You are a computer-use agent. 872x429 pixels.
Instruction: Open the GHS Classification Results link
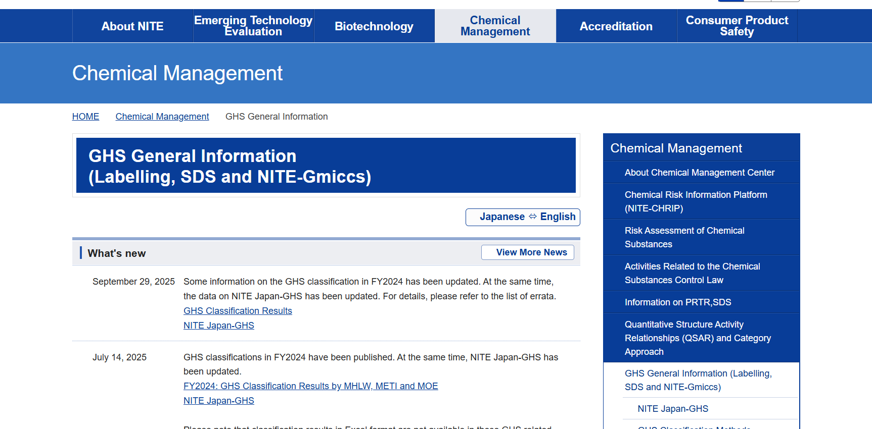[238, 311]
